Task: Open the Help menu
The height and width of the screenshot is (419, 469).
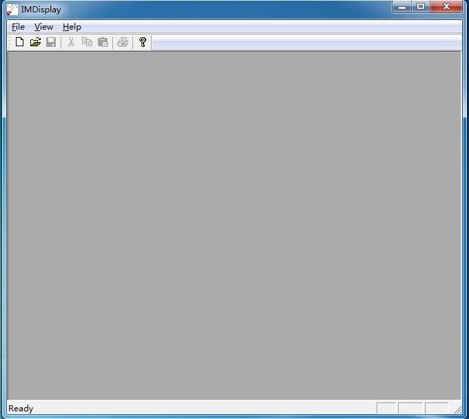Action: 72,27
